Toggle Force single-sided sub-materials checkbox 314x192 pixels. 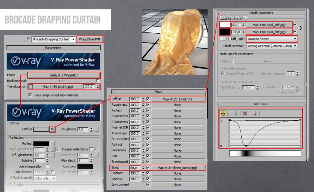click(30, 95)
